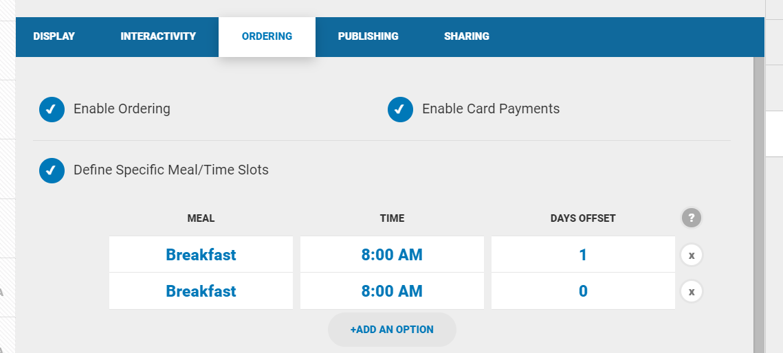Click the vertical scrollbar of the panel
This screenshot has height=353, width=783.
coord(759,206)
